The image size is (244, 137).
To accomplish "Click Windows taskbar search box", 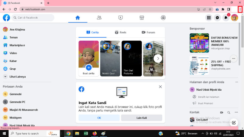I will 34,133.
